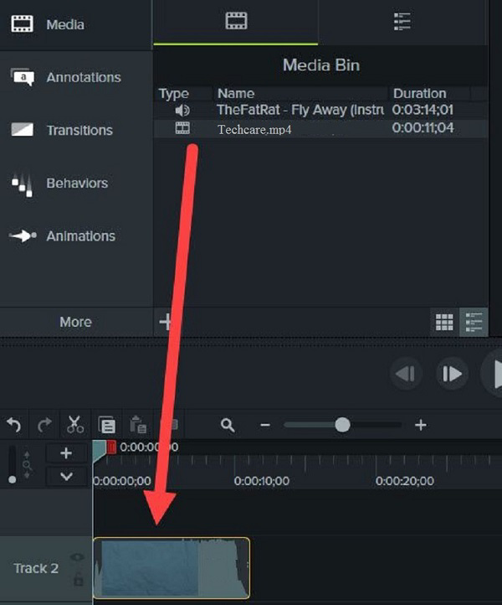502x605 pixels.
Task: Select Techcare.mp4 in the Media Bin
Action: (x=255, y=129)
